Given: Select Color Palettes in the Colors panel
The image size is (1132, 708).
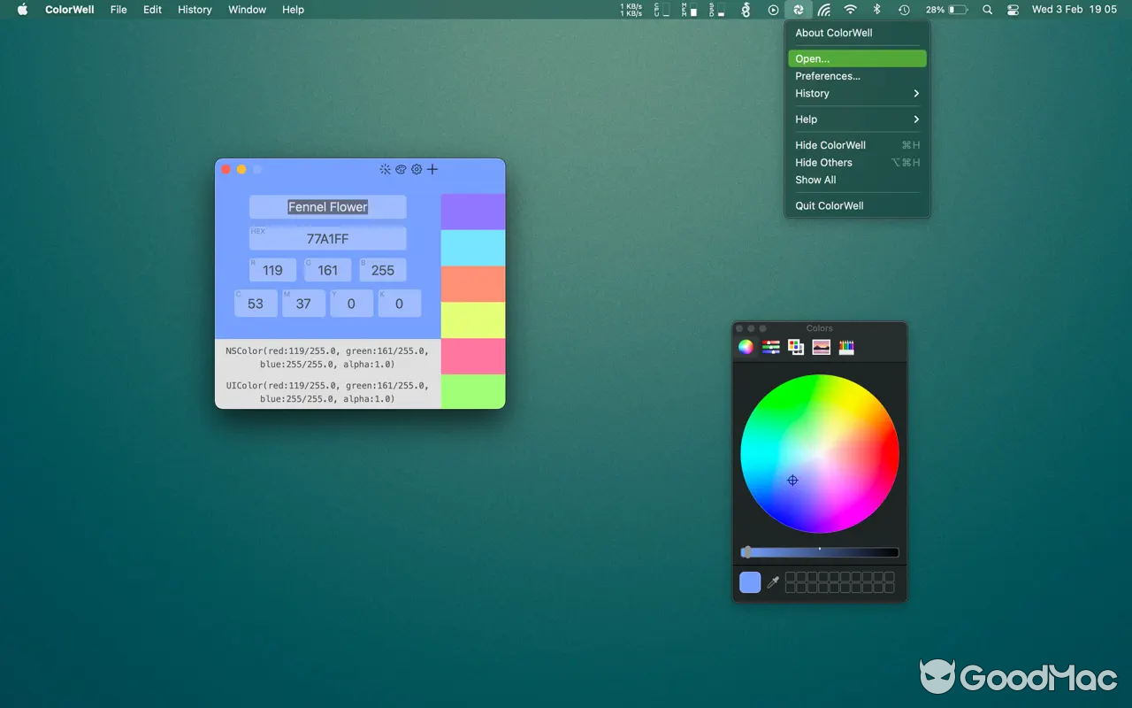Looking at the screenshot, I should pyautogui.click(x=795, y=347).
